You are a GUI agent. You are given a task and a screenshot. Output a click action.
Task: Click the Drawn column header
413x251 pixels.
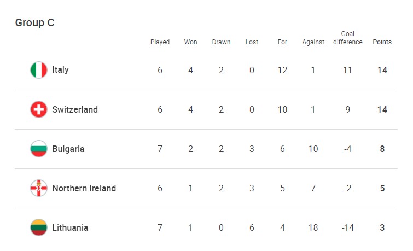pyautogui.click(x=221, y=42)
